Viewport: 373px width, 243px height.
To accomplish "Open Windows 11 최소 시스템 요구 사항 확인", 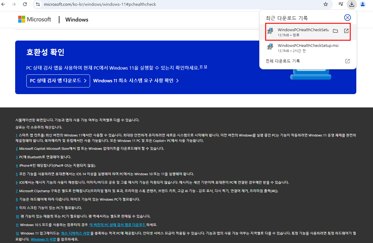I will [x=136, y=81].
